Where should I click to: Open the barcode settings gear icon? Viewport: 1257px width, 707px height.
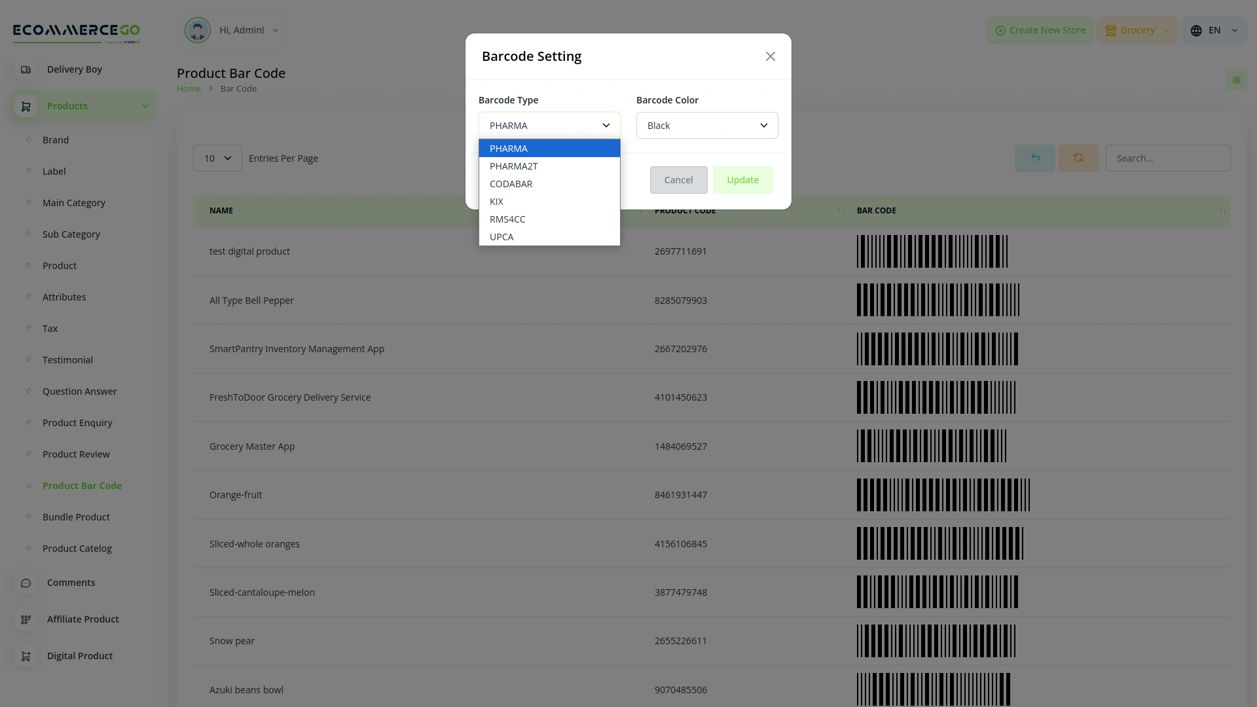1237,81
